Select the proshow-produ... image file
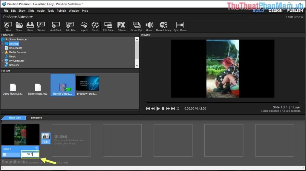 pos(87,85)
